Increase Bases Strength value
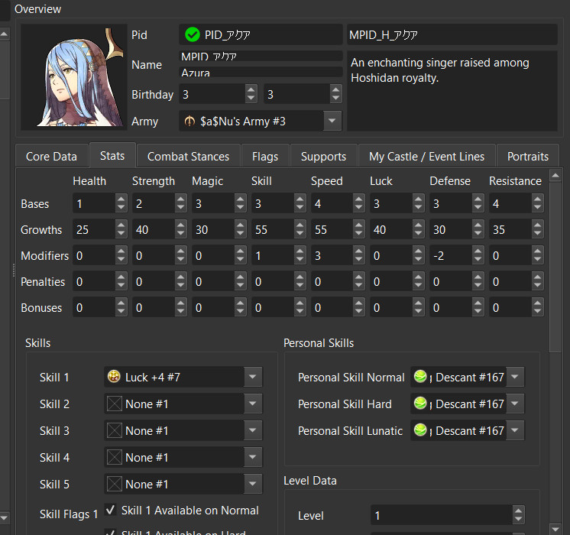This screenshot has height=535, width=570. (x=180, y=199)
